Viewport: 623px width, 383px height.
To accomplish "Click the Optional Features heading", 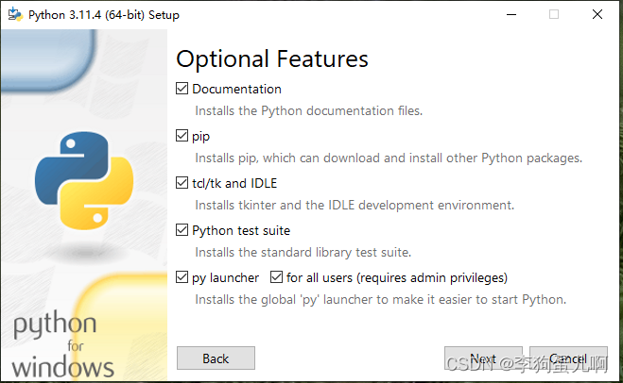I will [x=272, y=59].
